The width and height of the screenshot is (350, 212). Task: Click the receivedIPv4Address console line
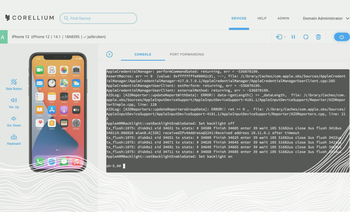click(203, 133)
